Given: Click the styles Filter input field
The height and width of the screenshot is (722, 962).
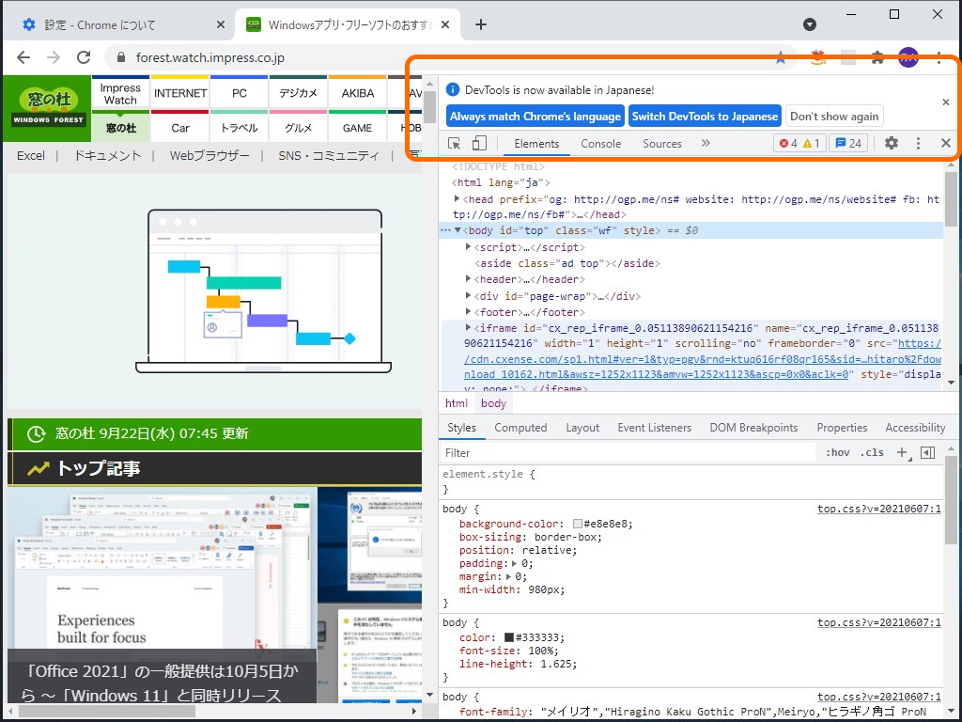Looking at the screenshot, I should 628,452.
